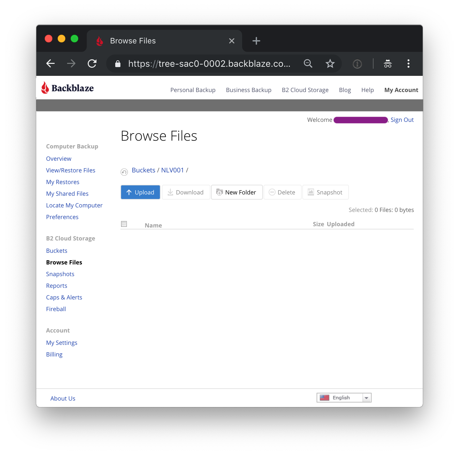Open Fireball in sidebar

[56, 309]
